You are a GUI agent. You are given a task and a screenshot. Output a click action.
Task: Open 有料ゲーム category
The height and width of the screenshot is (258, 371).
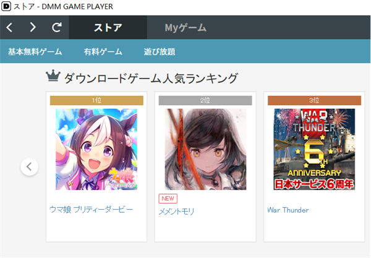pos(103,51)
